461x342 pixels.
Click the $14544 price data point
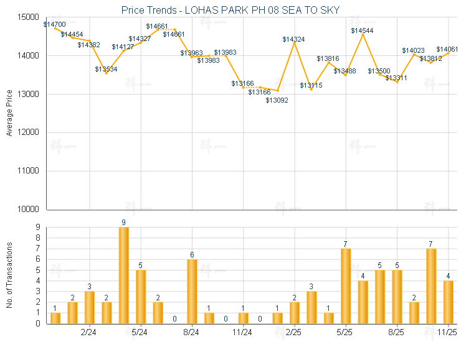click(363, 34)
